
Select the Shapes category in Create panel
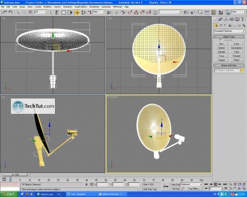click(221, 26)
